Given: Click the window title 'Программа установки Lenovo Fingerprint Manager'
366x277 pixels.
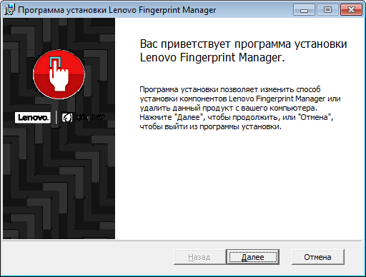Looking at the screenshot, I should (x=117, y=10).
